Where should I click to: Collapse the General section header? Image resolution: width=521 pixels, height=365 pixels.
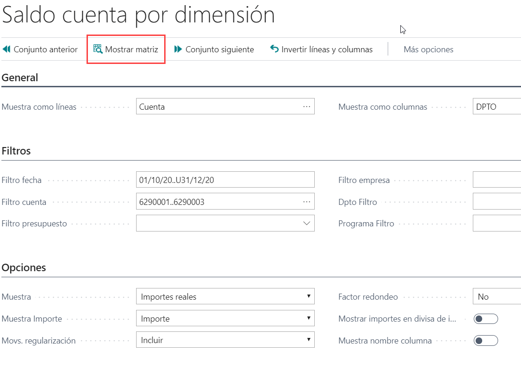tap(20, 77)
